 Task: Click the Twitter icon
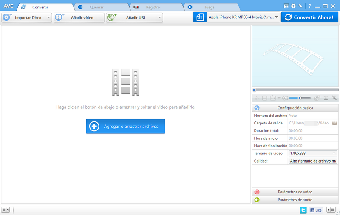(303, 210)
